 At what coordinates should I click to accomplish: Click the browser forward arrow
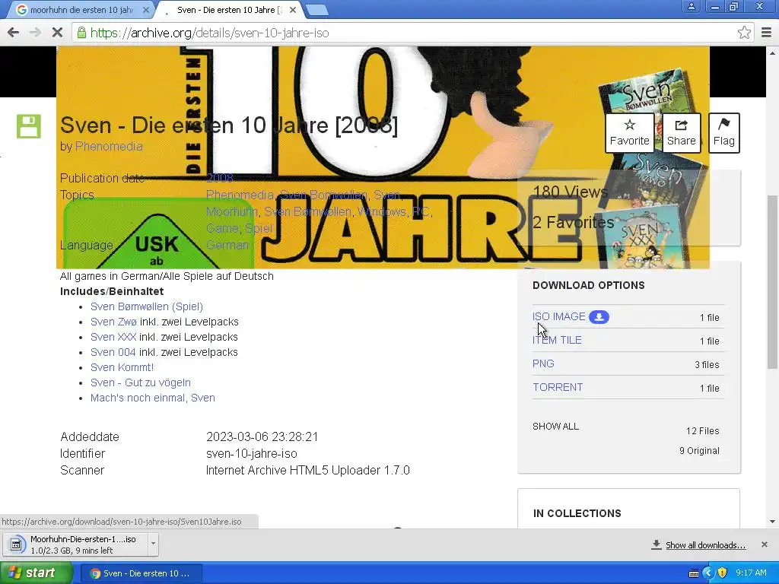pos(35,33)
